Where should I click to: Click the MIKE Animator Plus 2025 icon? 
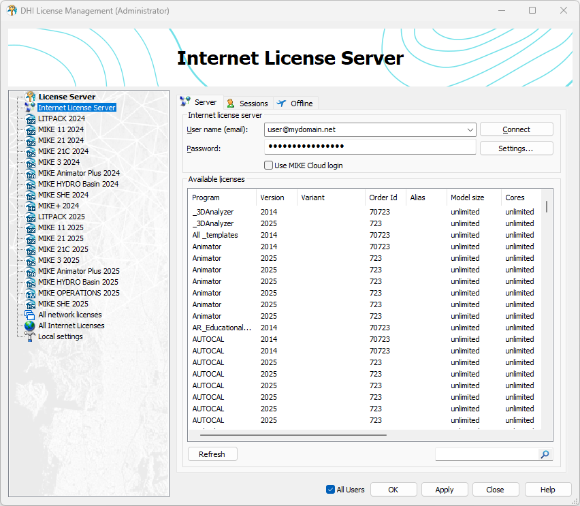[x=31, y=271]
